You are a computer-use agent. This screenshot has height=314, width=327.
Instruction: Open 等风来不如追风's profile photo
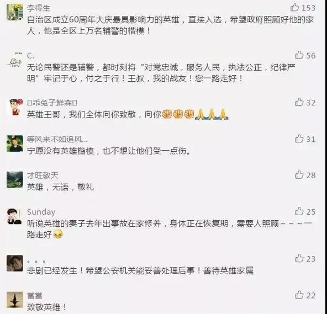(x=14, y=143)
